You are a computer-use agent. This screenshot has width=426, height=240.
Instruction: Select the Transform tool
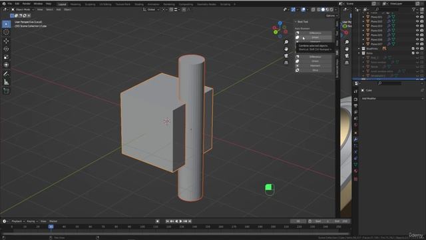click(6, 65)
